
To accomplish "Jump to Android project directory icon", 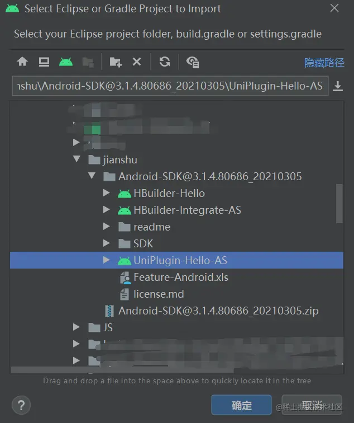I will tap(66, 62).
